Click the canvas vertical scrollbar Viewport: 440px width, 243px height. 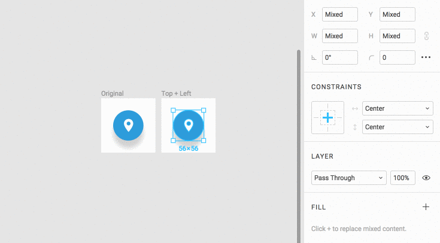[299, 146]
